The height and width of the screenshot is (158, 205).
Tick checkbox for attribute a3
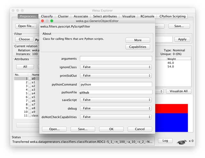(30, 90)
